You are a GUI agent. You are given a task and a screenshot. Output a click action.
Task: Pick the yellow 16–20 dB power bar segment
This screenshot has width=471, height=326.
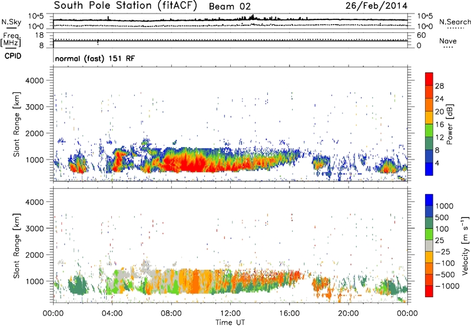(429, 118)
